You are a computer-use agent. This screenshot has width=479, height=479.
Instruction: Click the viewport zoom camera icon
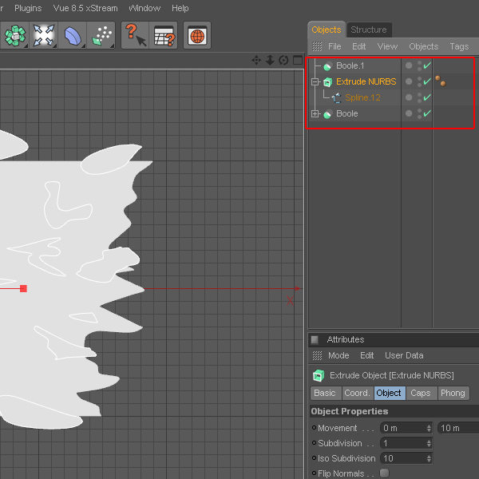(x=270, y=60)
